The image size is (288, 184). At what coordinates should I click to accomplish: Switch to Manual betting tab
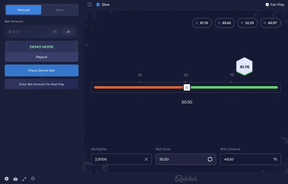pyautogui.click(x=24, y=10)
